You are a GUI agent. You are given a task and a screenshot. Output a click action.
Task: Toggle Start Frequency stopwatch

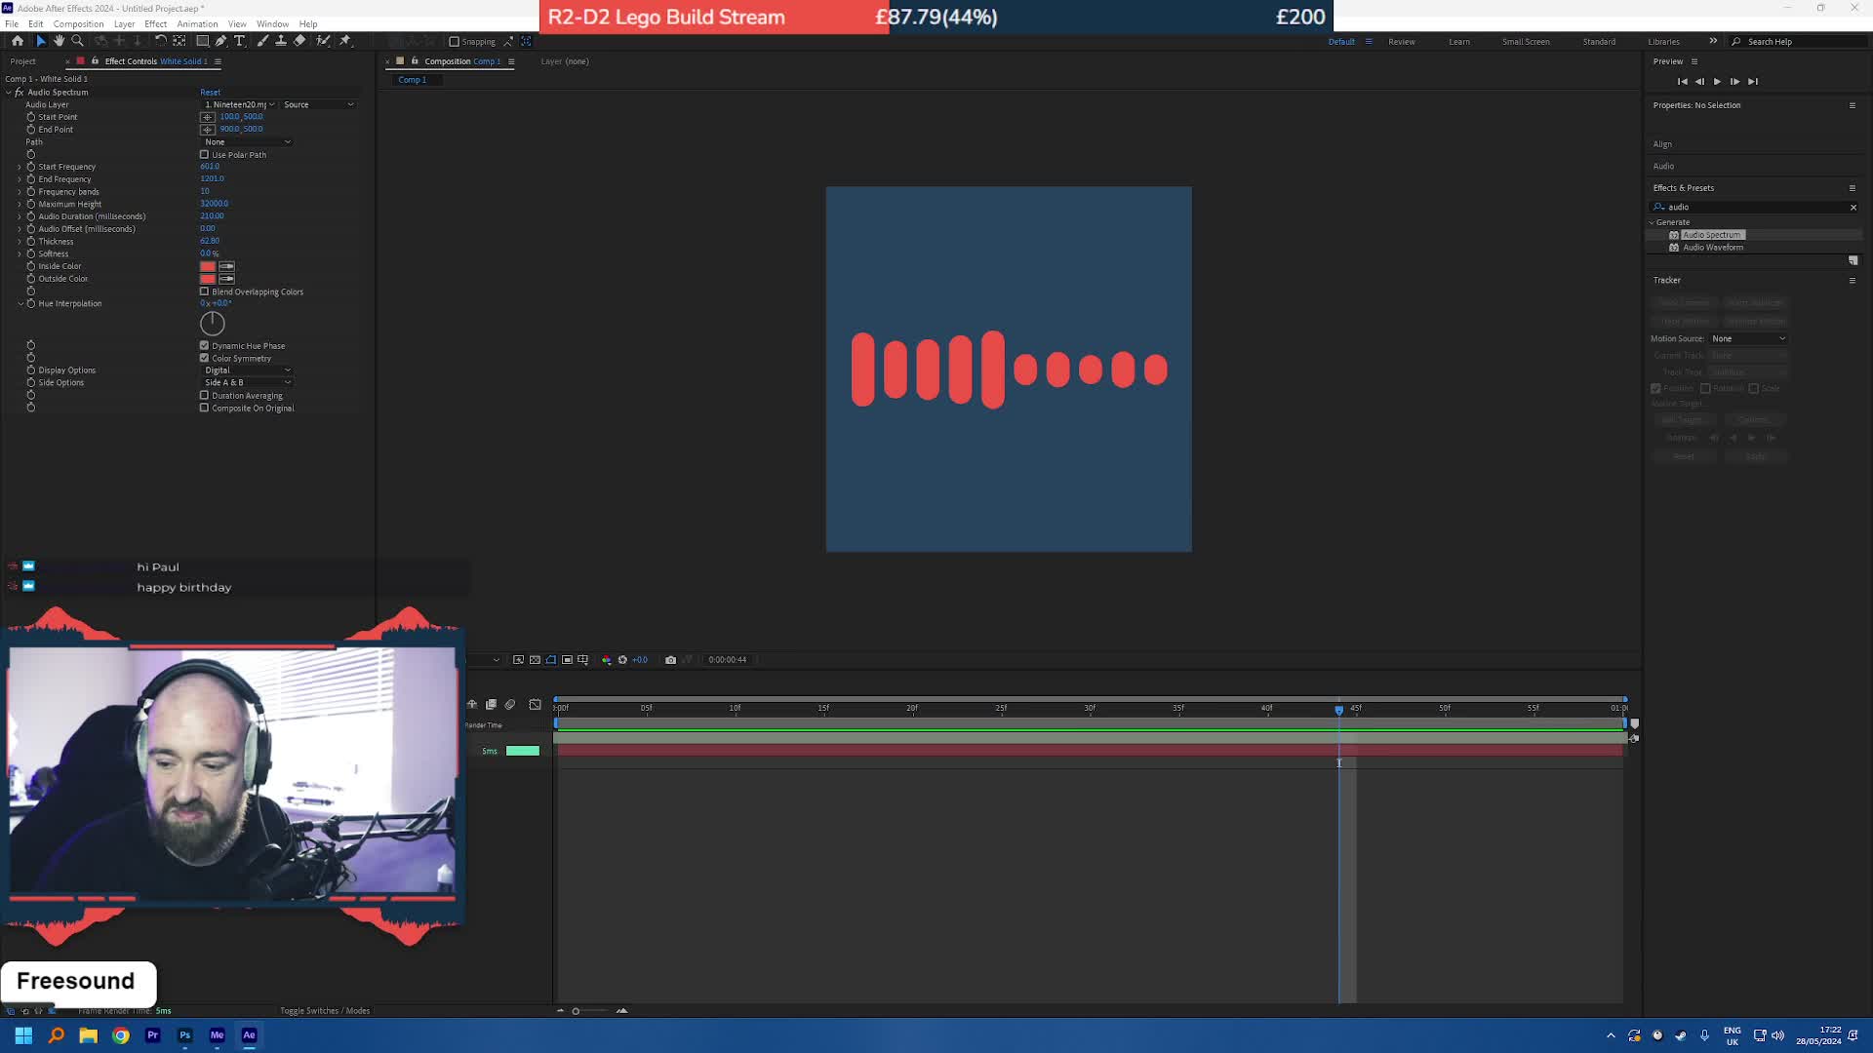coord(31,167)
